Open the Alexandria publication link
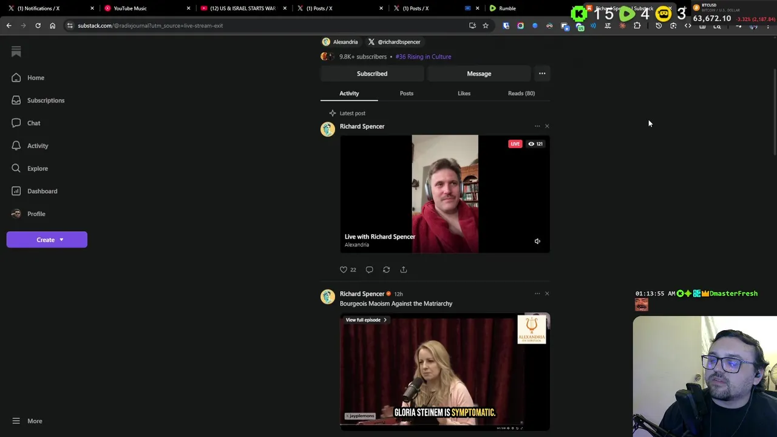The image size is (777, 437). tap(341, 42)
